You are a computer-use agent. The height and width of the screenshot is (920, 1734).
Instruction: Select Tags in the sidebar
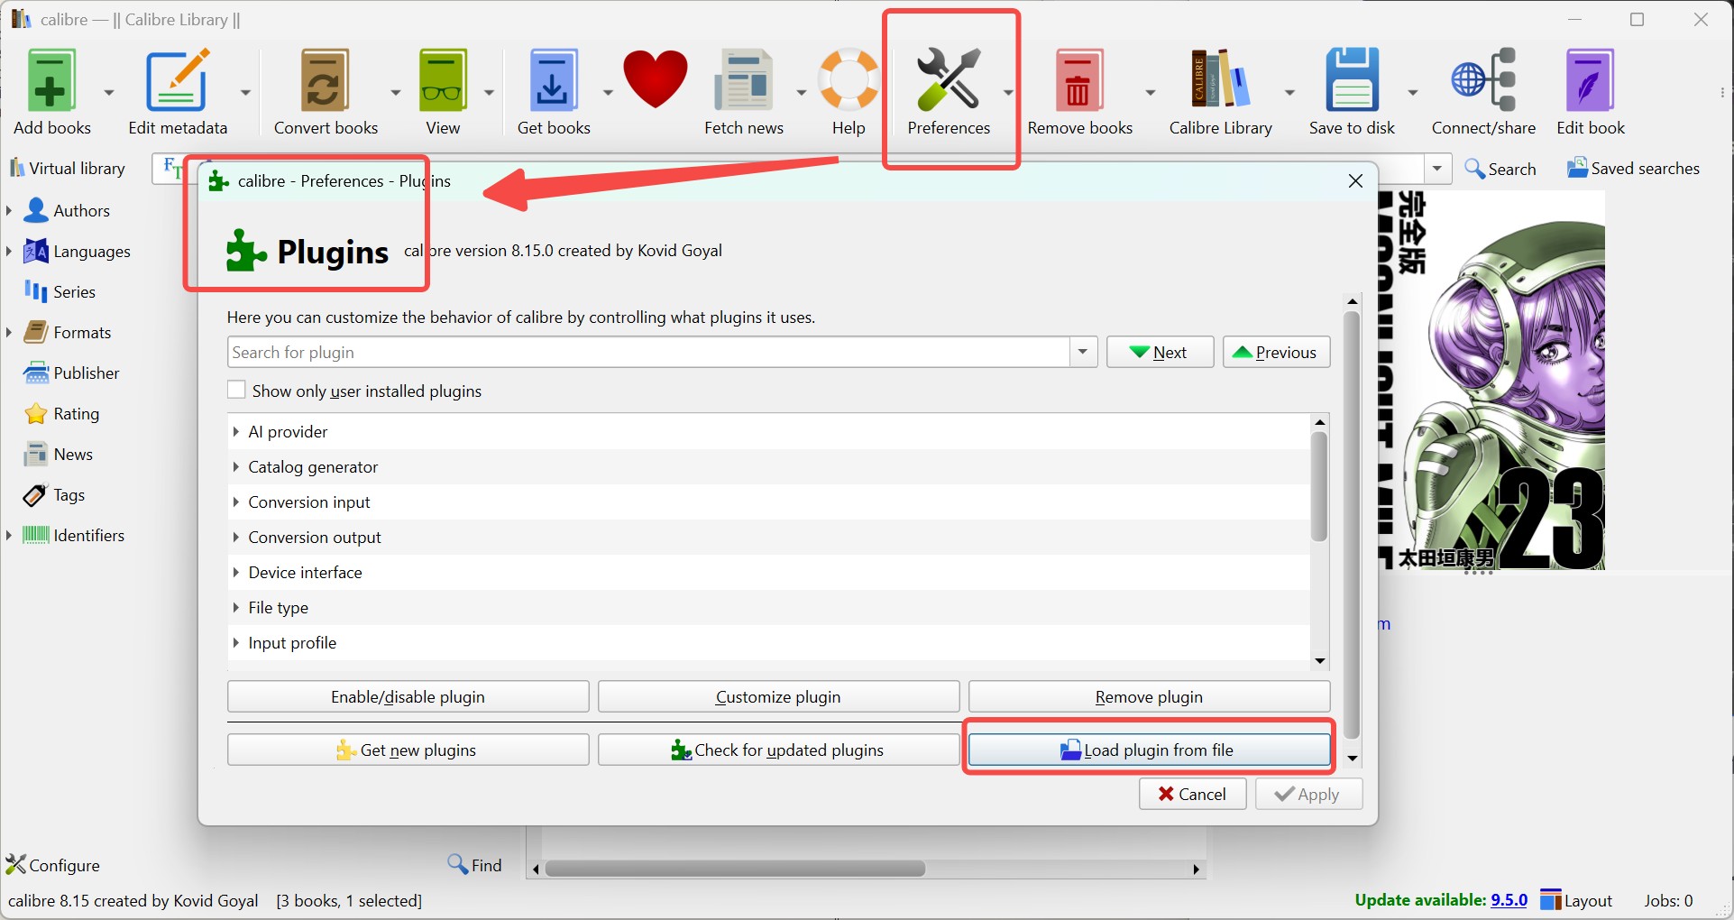[x=64, y=494]
